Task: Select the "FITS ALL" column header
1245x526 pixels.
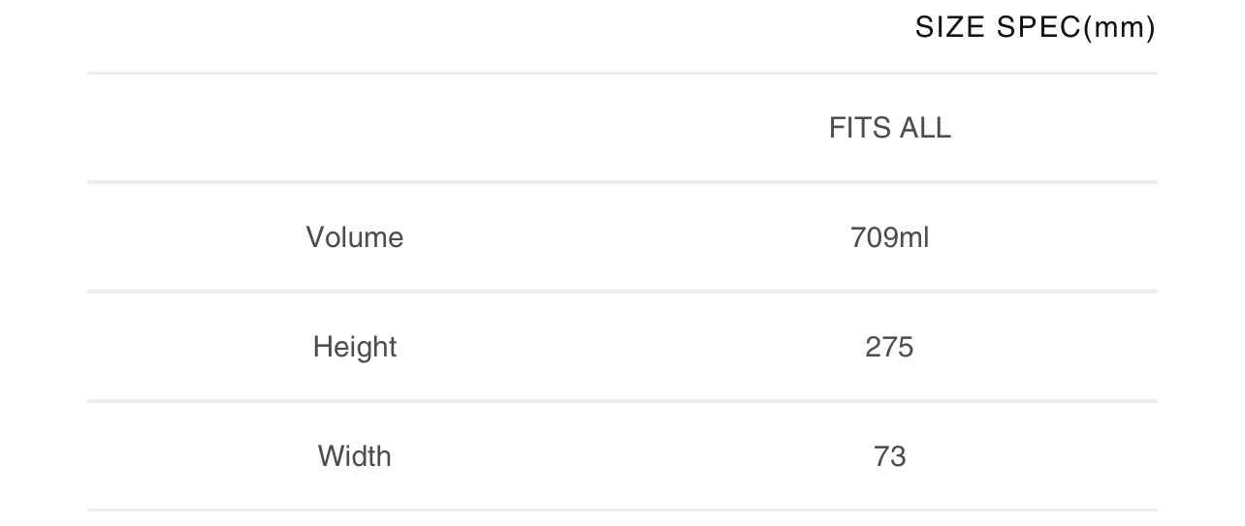Action: coord(889,128)
